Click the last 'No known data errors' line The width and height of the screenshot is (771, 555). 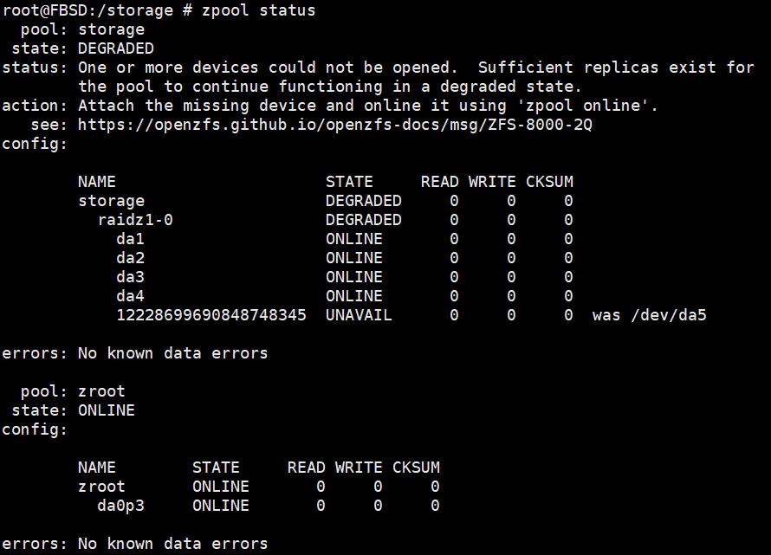pyautogui.click(x=172, y=544)
